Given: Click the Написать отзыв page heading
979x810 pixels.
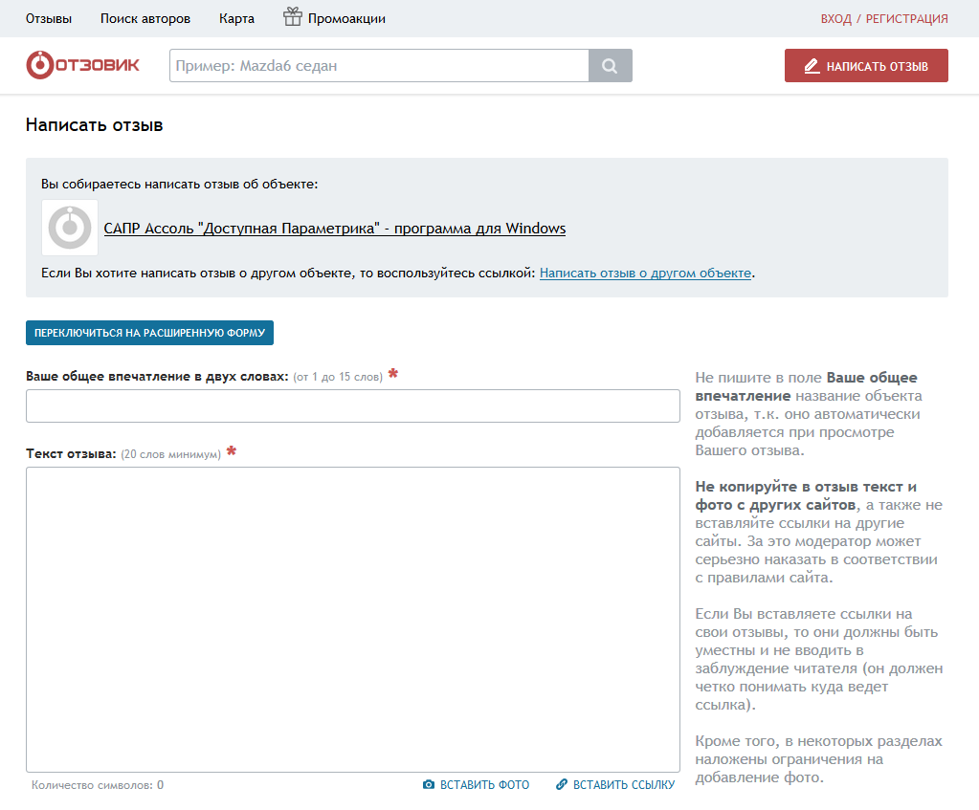Looking at the screenshot, I should point(95,125).
